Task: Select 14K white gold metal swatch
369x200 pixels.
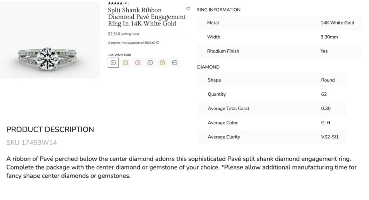Action: coord(113,63)
